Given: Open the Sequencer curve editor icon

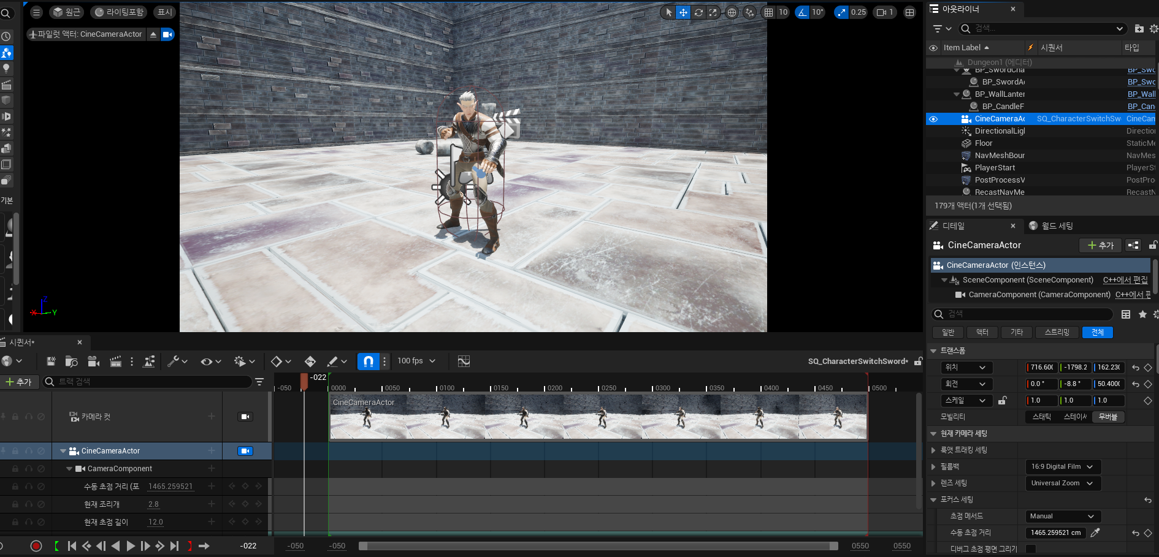Looking at the screenshot, I should tap(464, 362).
